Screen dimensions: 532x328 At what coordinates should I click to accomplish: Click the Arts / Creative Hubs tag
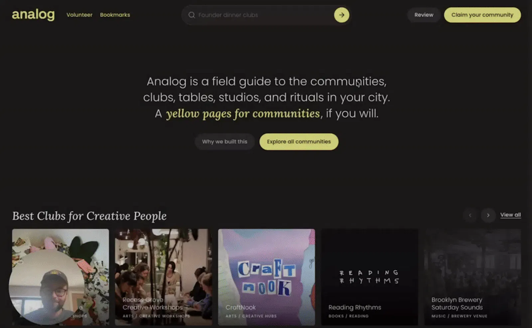[x=251, y=316]
